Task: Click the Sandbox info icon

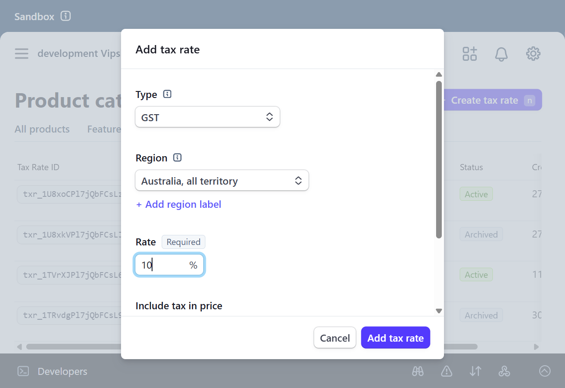Action: coord(66,16)
